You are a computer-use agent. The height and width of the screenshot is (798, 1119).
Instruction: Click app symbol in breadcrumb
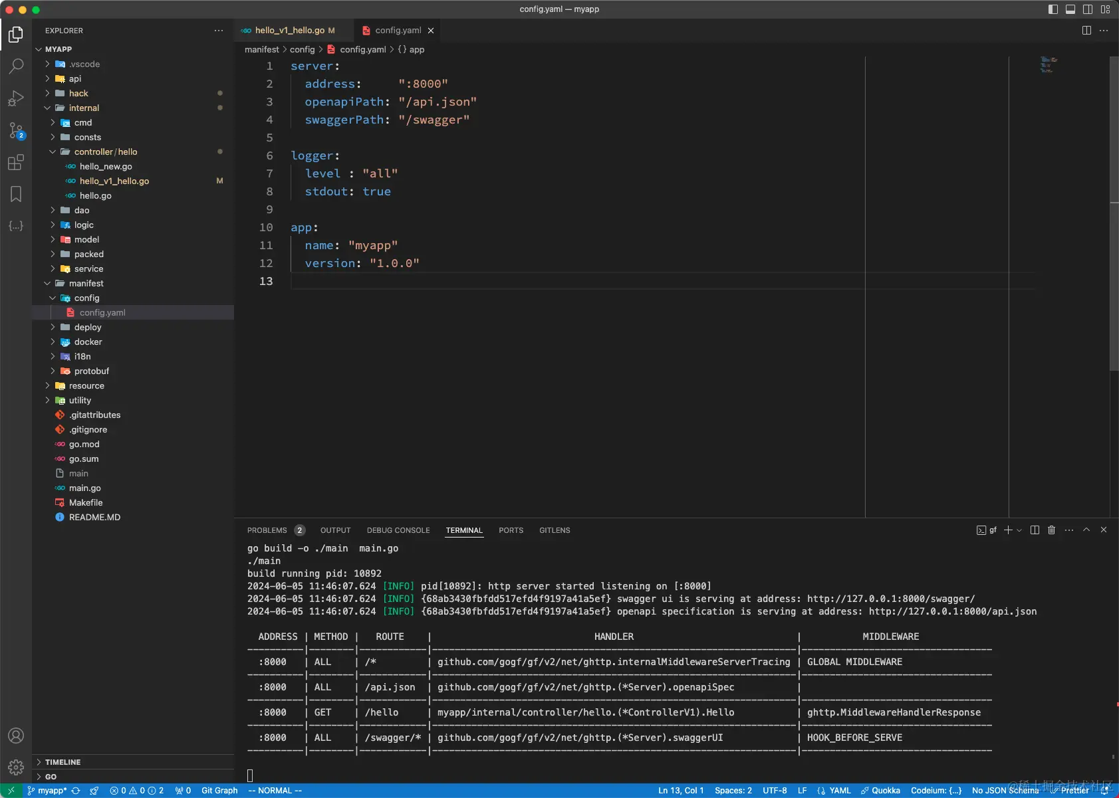coord(412,49)
